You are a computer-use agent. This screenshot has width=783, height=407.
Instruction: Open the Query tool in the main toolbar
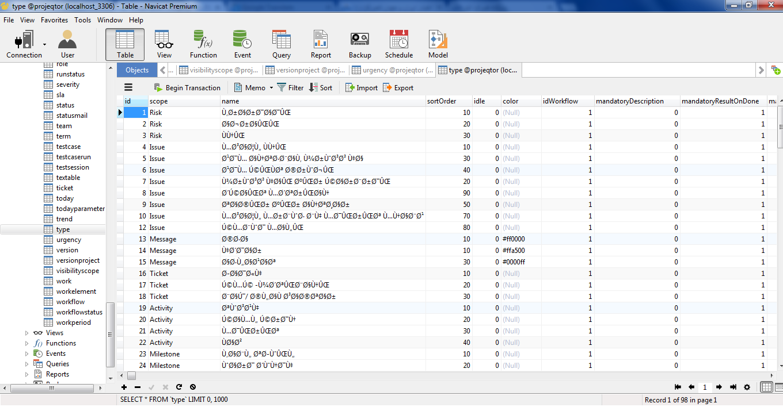(281, 45)
